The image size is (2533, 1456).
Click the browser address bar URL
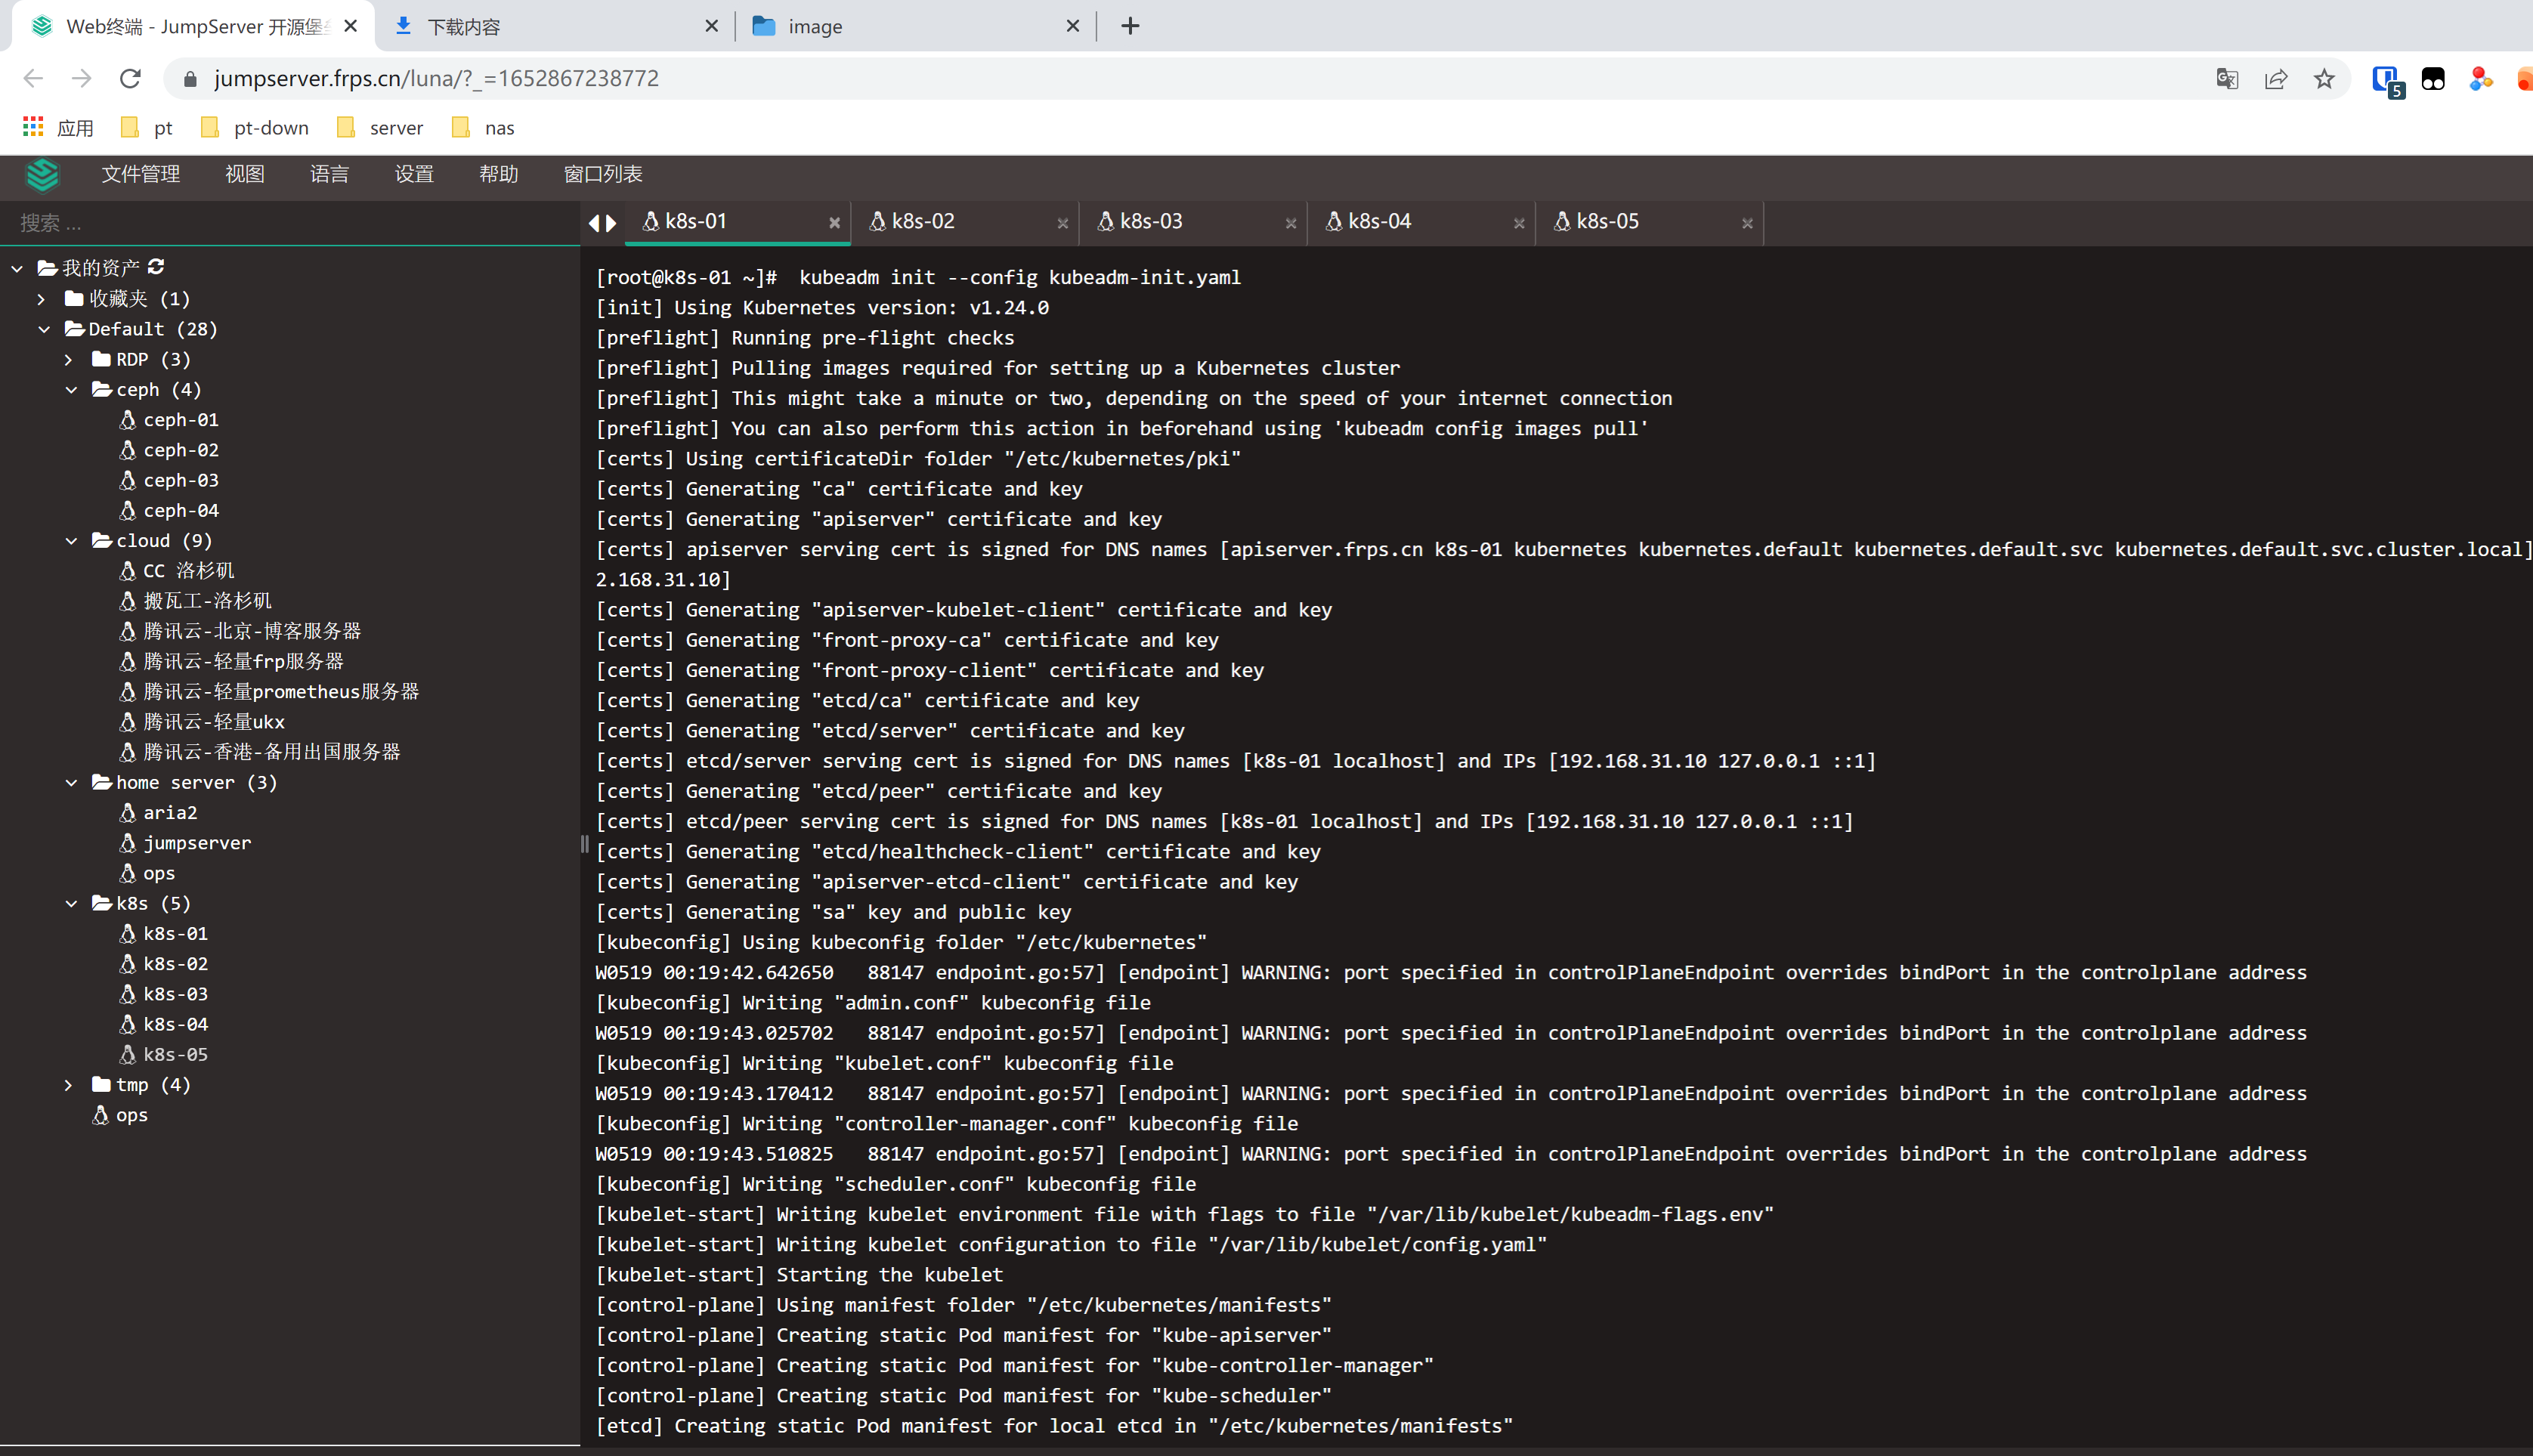coord(436,78)
